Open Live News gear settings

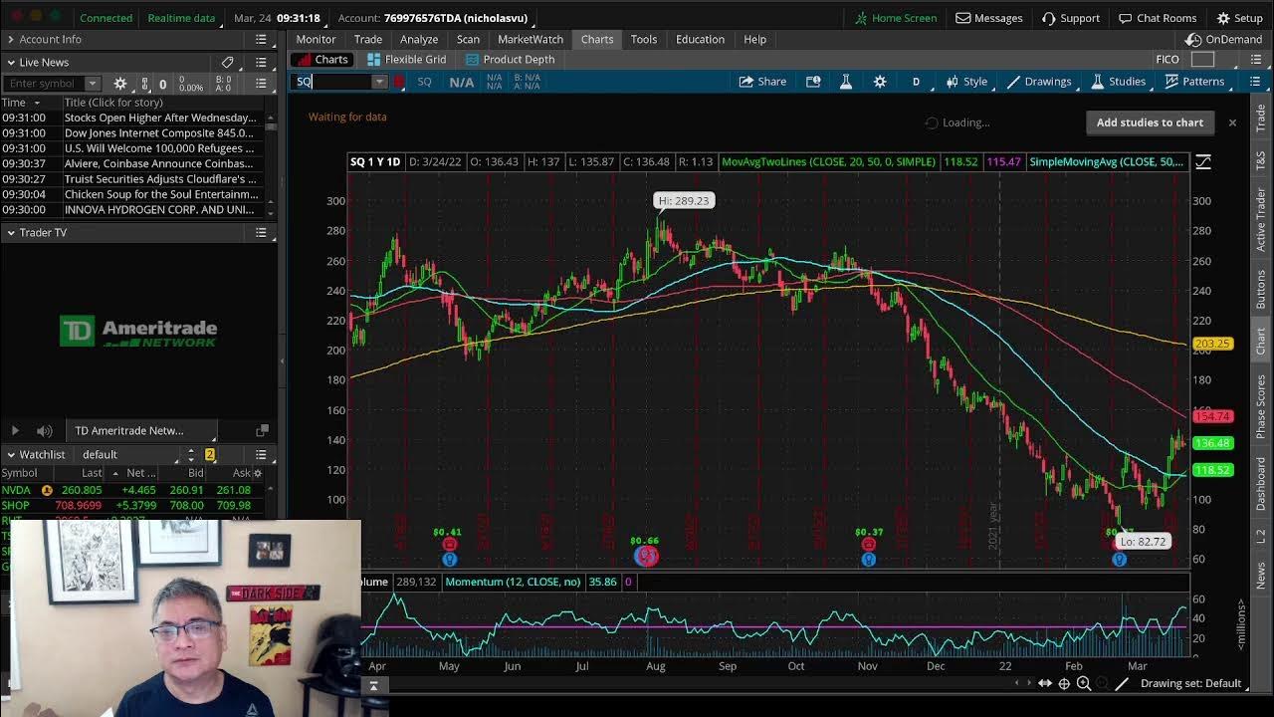click(120, 84)
